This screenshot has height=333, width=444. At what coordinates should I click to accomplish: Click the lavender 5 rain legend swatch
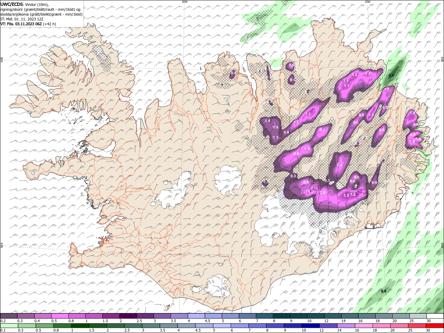[x=222, y=326]
